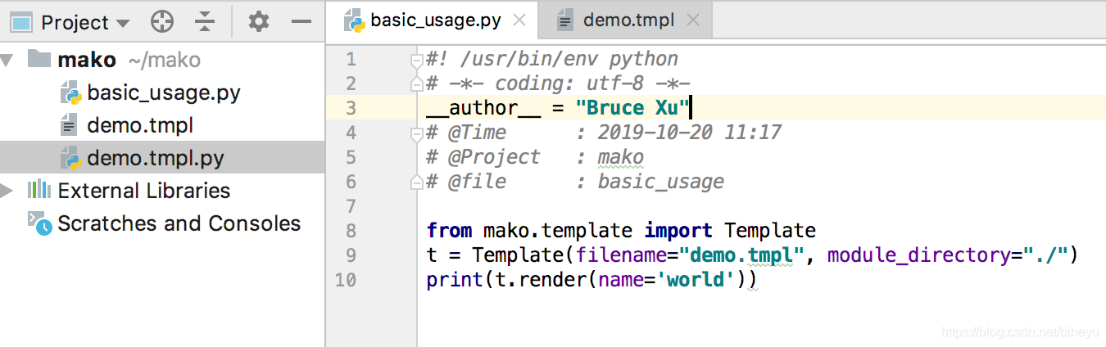Click line number 3 in gutter
This screenshot has width=1106, height=347.
coord(351,108)
